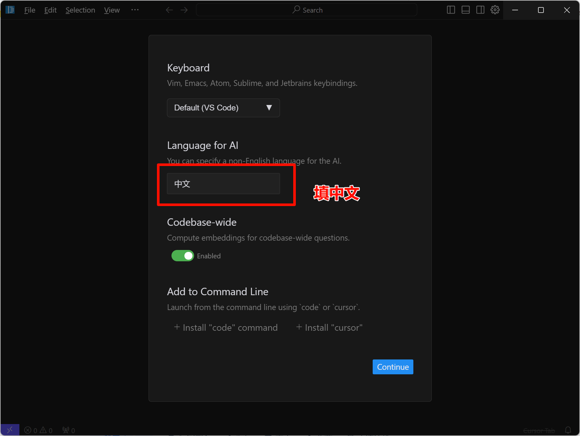
Task: Open the Keyboard keybindings dropdown
Action: click(x=223, y=108)
